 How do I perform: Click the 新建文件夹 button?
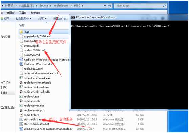(x=60, y=18)
